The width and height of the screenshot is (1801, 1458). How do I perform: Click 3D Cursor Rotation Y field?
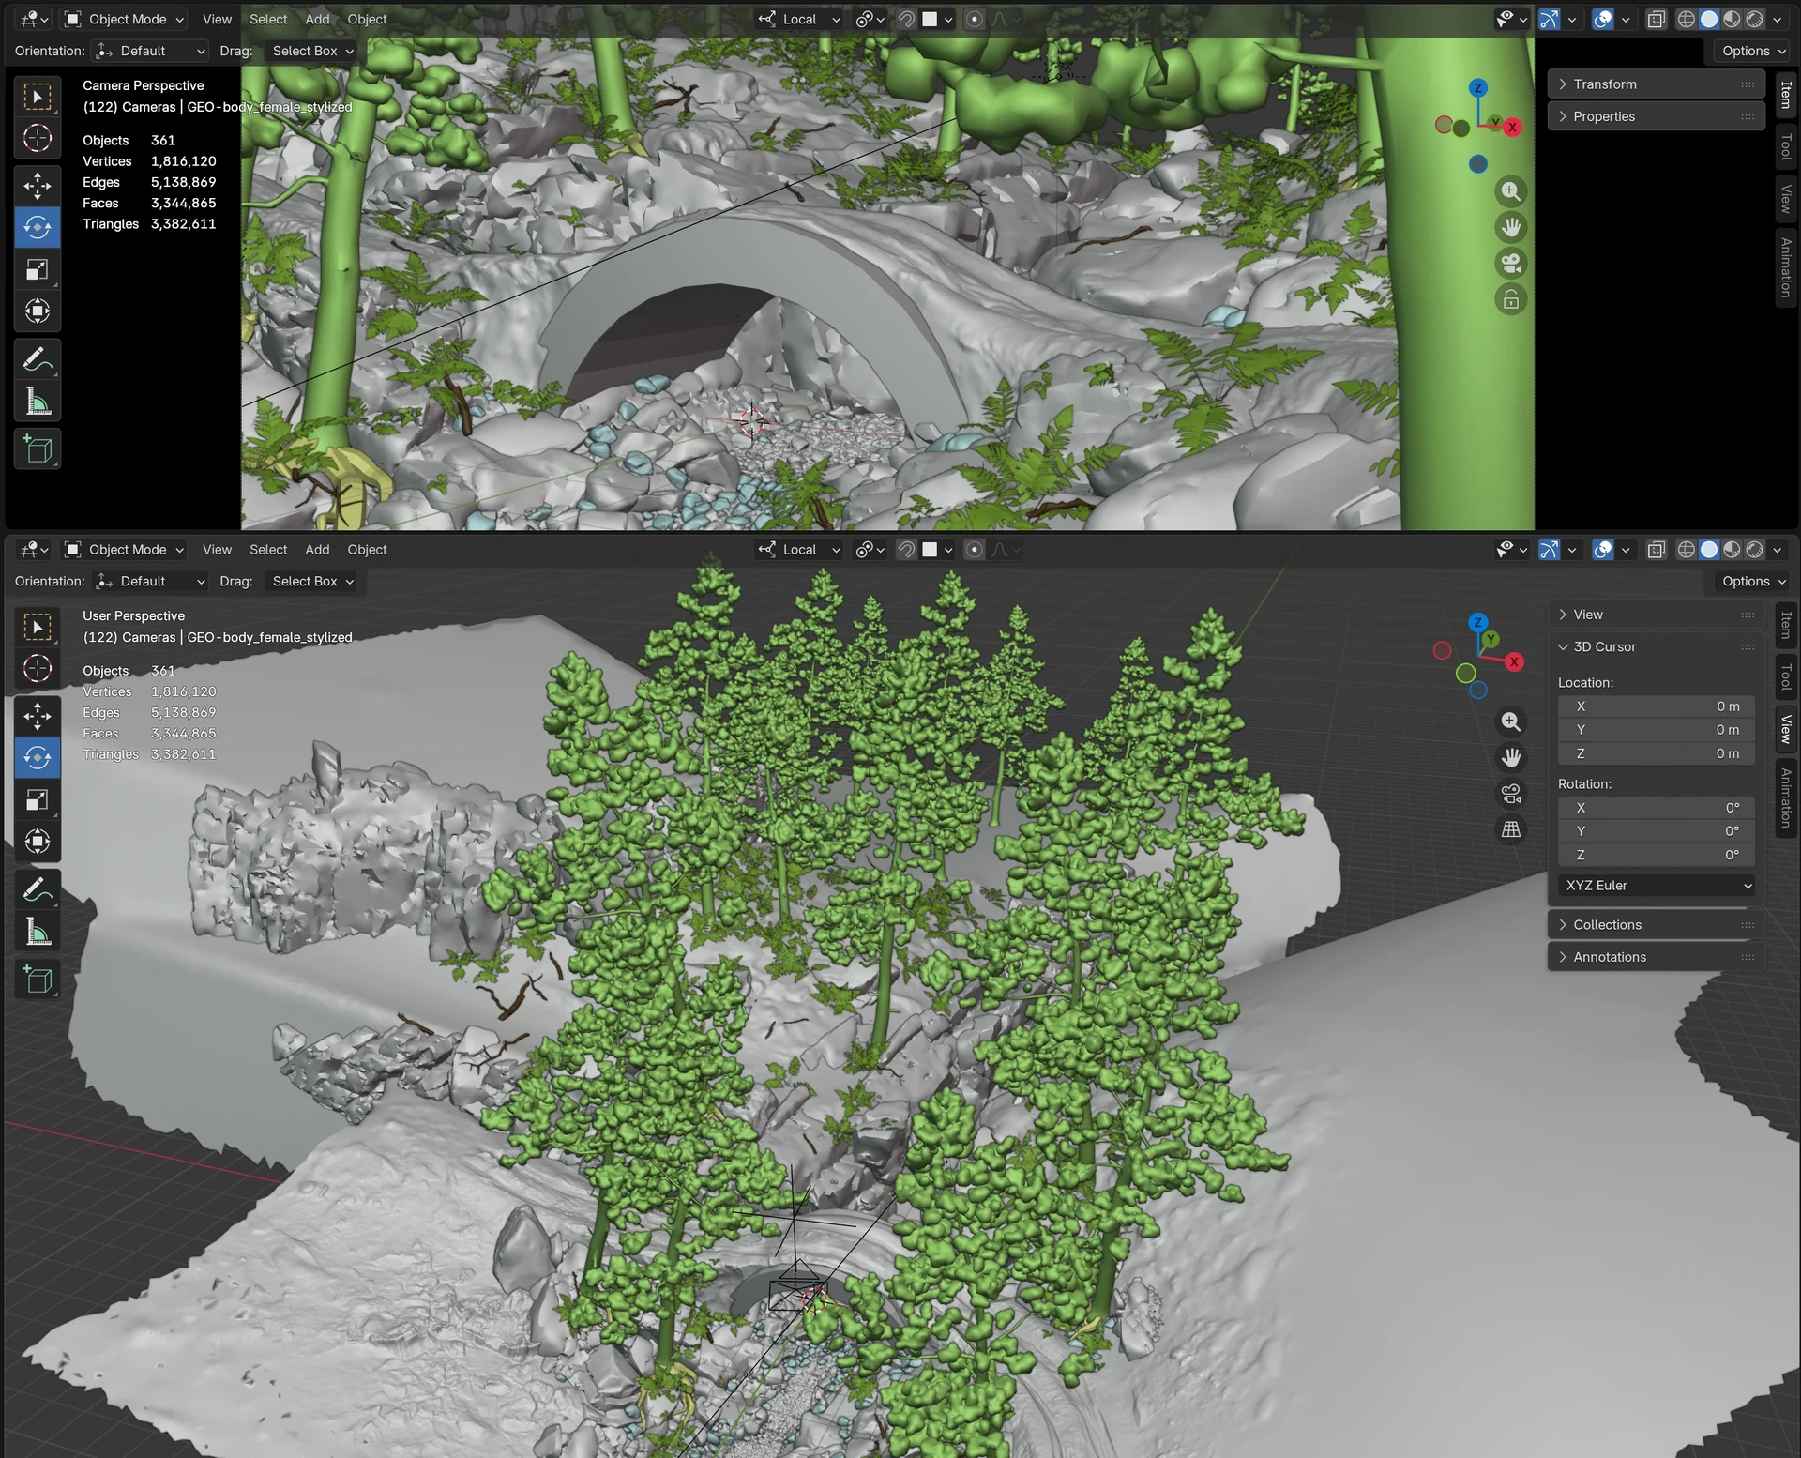tap(1657, 831)
